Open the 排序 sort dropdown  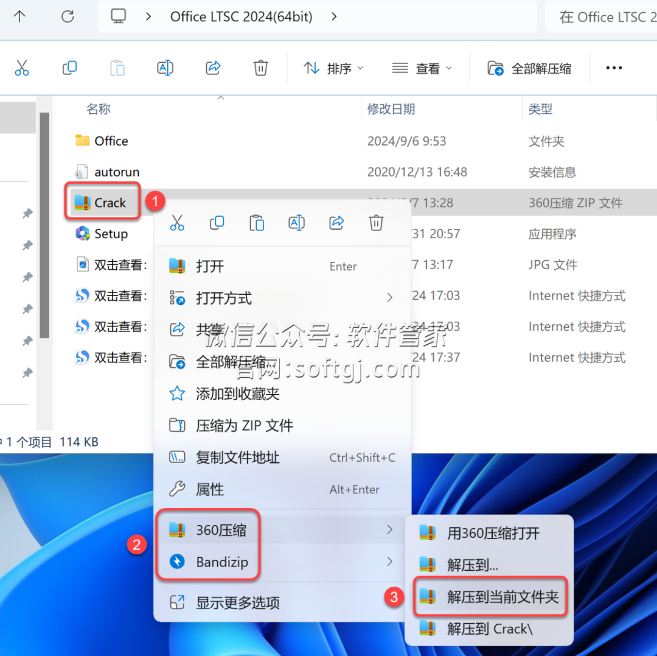333,68
